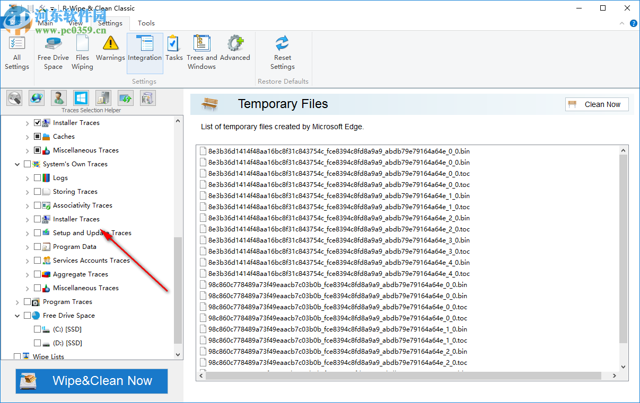Toggle the (C:) [SSD] drive checkbox
Viewport: 640px width, 403px height.
tap(37, 329)
